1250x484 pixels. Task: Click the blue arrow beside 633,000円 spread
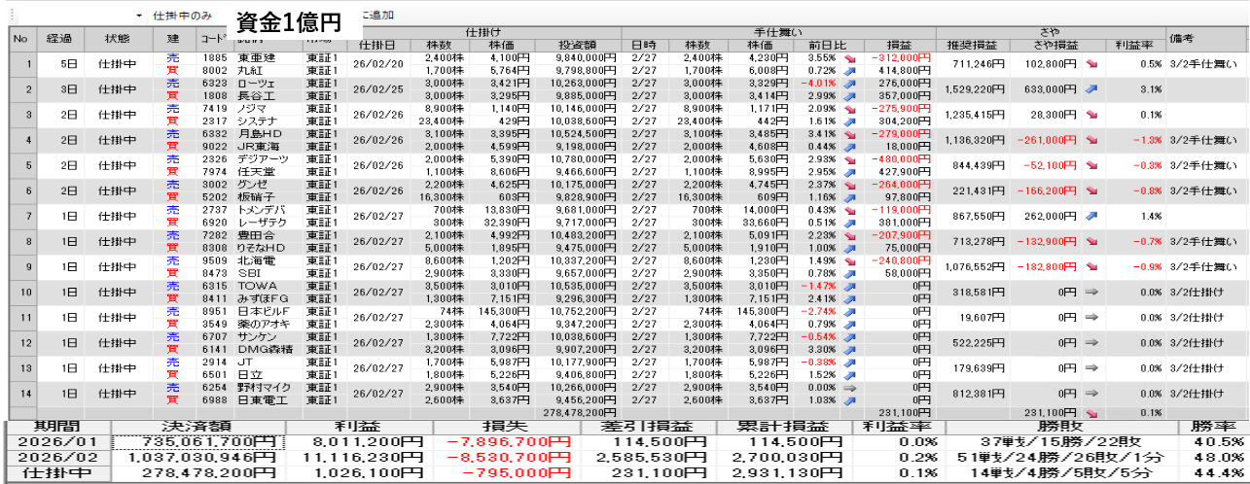click(1090, 89)
